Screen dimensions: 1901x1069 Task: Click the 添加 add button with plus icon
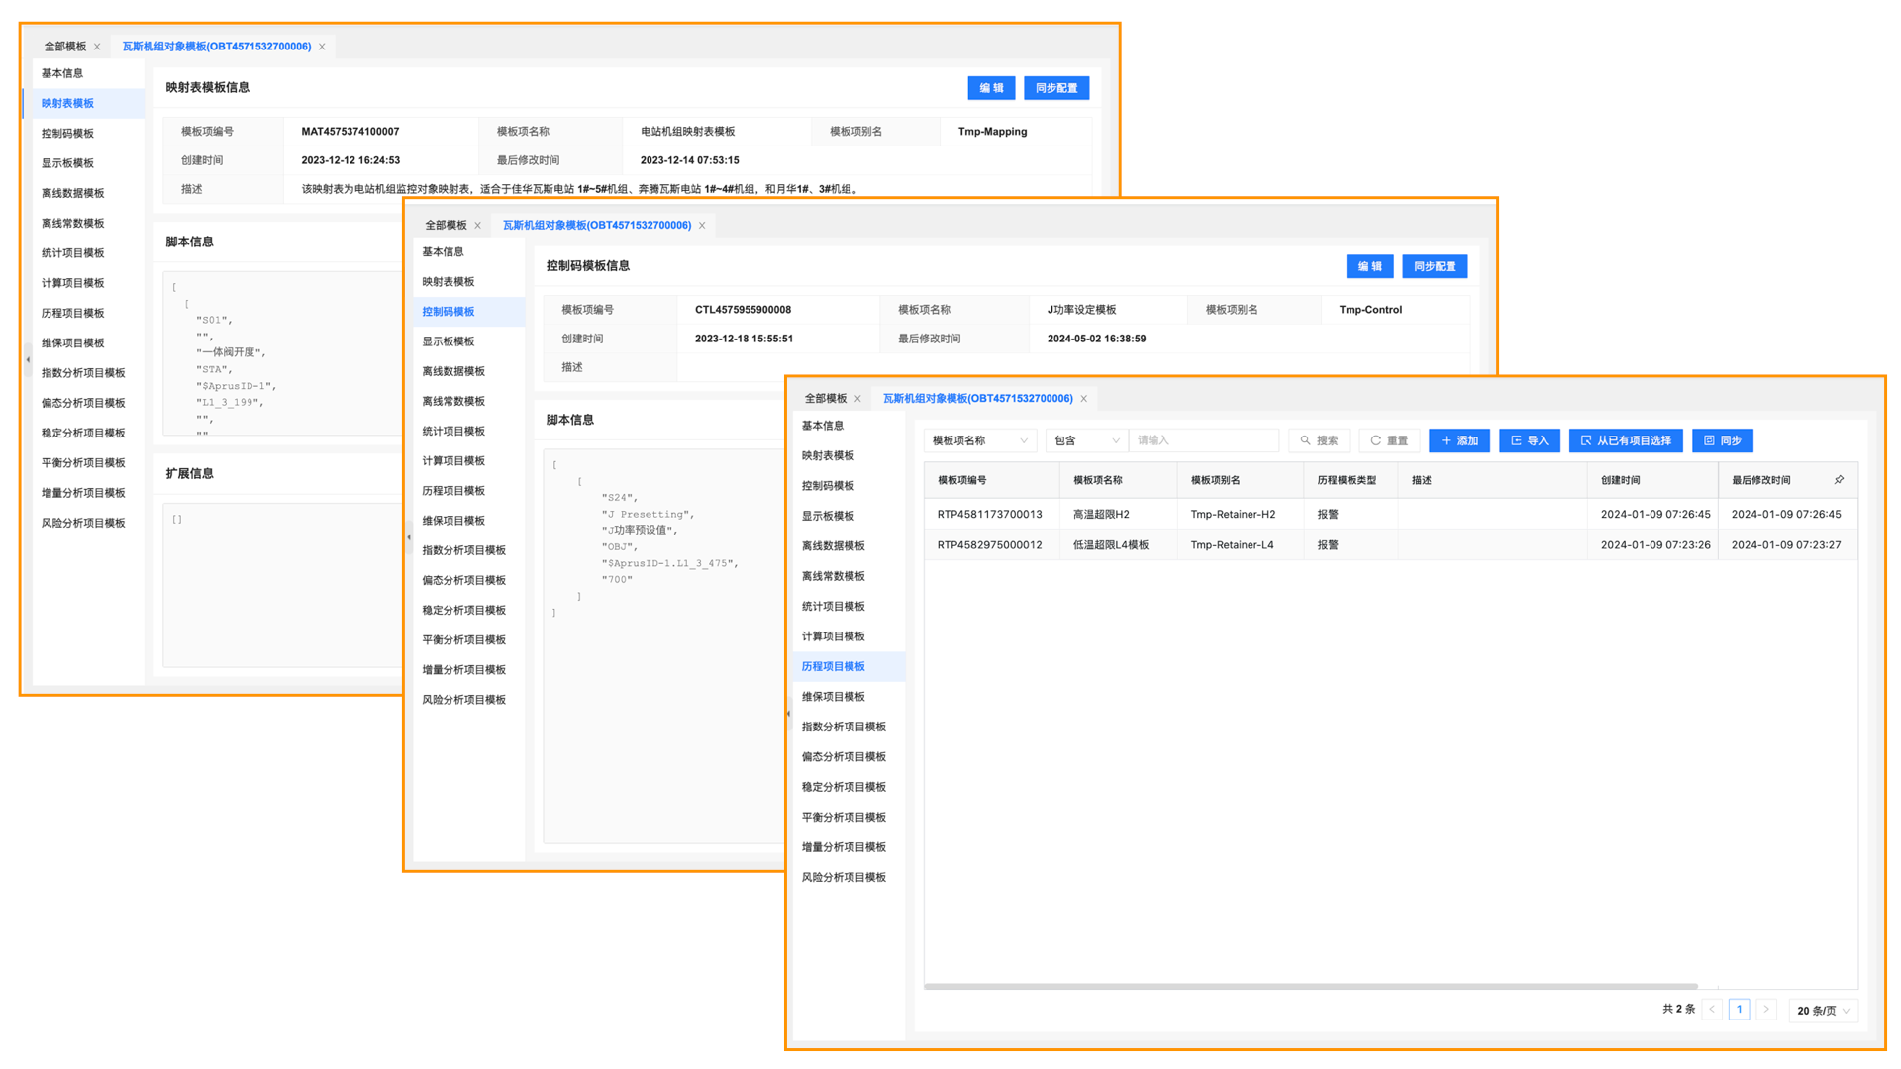(x=1459, y=440)
